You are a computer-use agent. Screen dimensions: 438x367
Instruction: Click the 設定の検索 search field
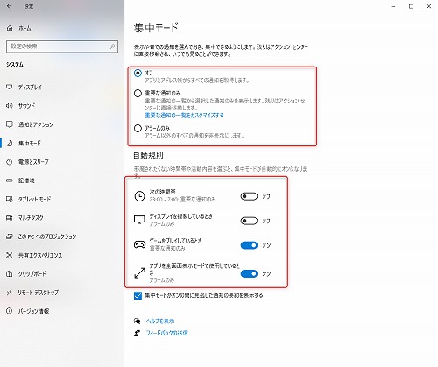62,46
